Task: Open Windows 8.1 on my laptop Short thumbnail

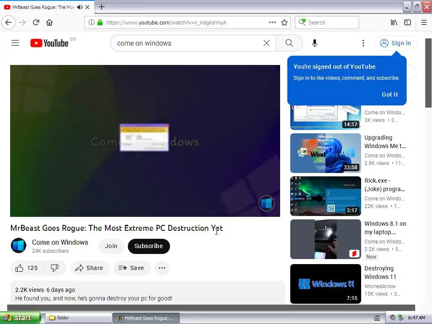Action: [x=326, y=239]
